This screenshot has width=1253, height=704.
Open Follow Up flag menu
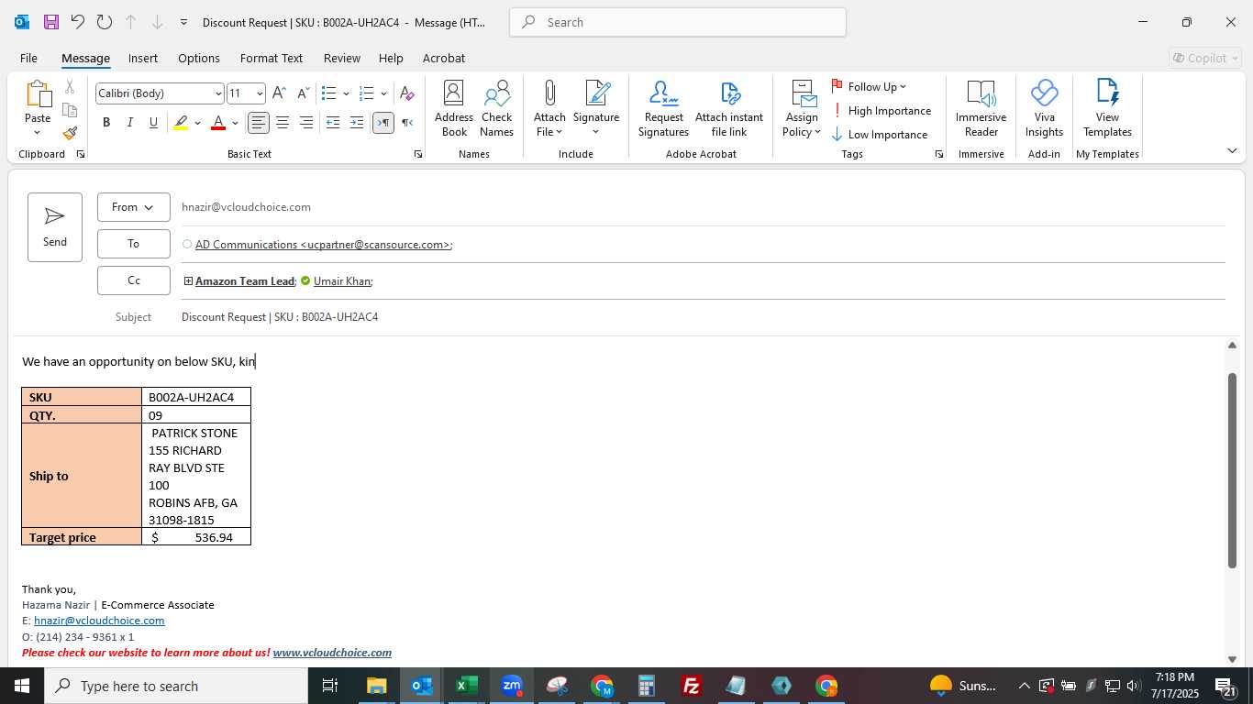pos(869,87)
